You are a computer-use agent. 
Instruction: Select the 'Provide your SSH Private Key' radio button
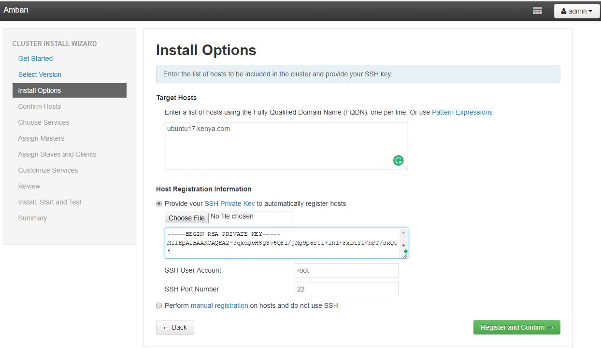tap(159, 203)
